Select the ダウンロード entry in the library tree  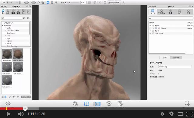click(9, 23)
